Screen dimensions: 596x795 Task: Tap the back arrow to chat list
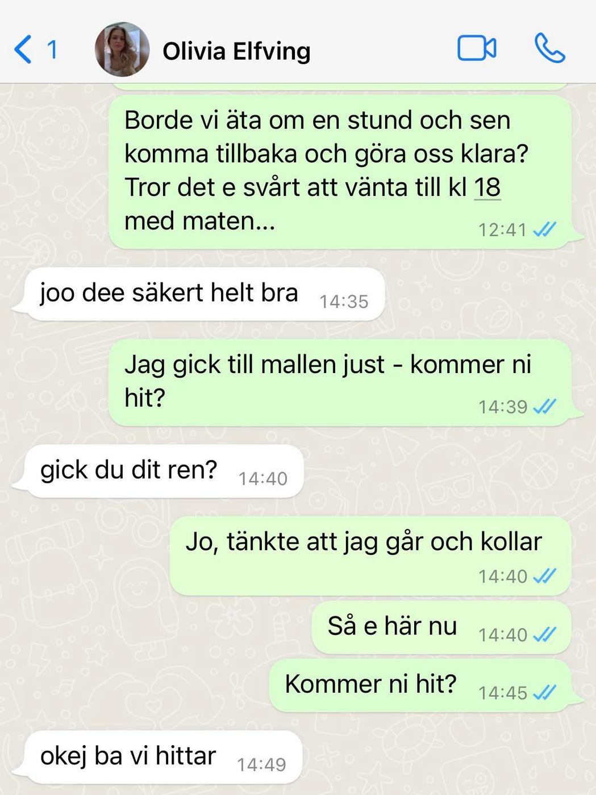click(x=22, y=49)
